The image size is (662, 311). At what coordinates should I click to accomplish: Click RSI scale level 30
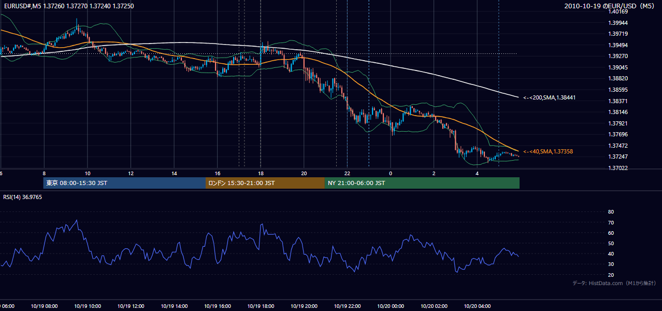pos(611,264)
